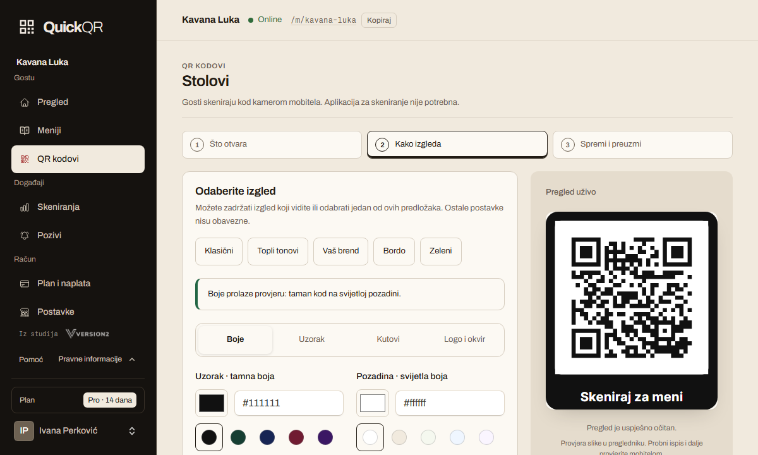This screenshot has width=758, height=455.
Task: Open Postavke via the store icon
Action: (x=25, y=312)
